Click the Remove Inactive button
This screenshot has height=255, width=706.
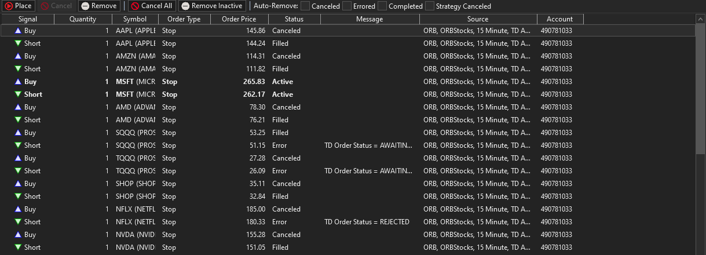(x=212, y=6)
